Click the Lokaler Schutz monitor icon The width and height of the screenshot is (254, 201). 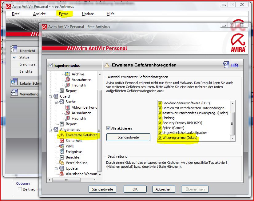[14, 82]
